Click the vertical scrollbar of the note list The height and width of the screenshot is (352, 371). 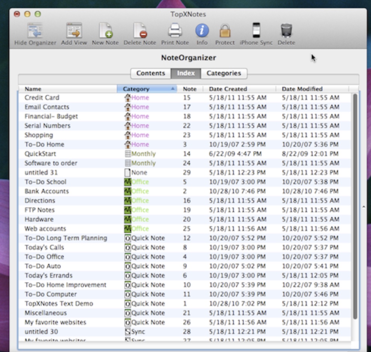pos(355,206)
